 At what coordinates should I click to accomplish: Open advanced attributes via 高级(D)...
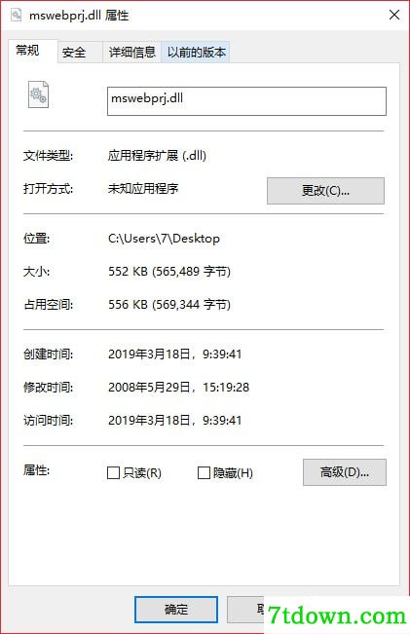coord(345,472)
